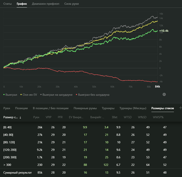
Task: Sort table by PFR column header
Action: tap(60, 117)
